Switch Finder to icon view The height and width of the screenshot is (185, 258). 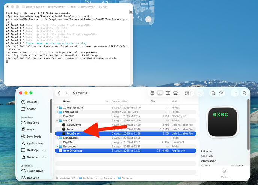(x=152, y=93)
